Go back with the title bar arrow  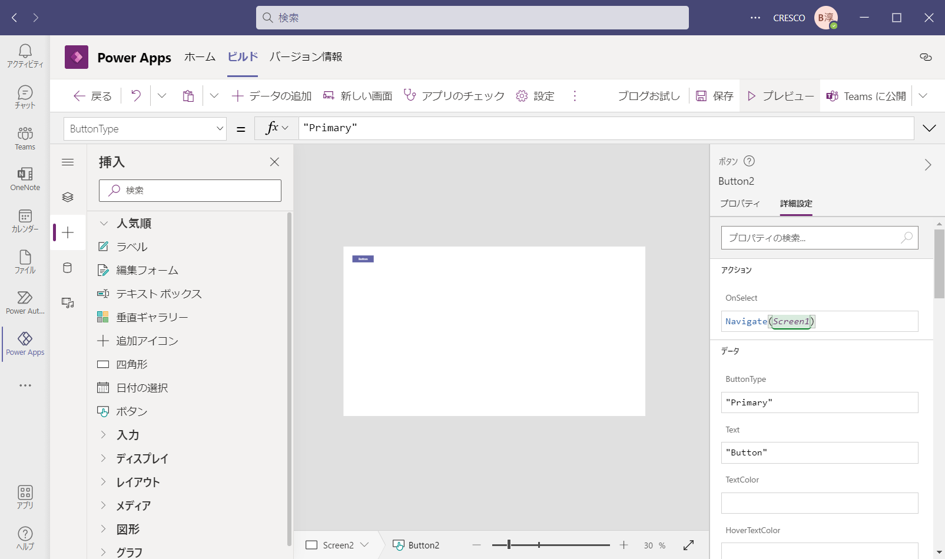15,18
